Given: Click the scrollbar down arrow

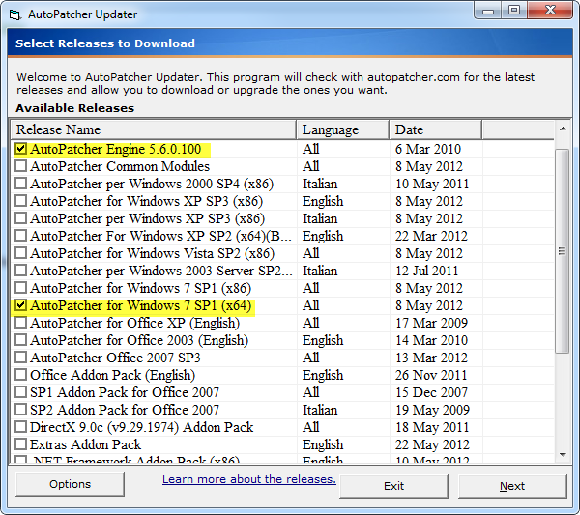Looking at the screenshot, I should click(x=563, y=455).
